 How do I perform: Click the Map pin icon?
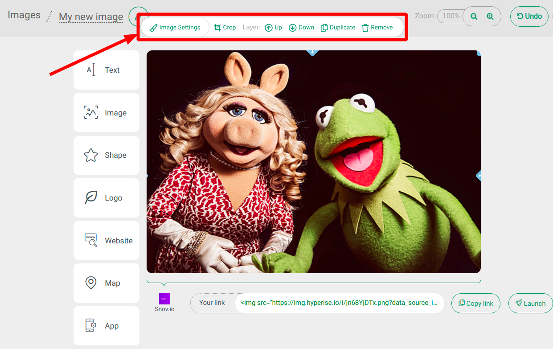coord(91,283)
